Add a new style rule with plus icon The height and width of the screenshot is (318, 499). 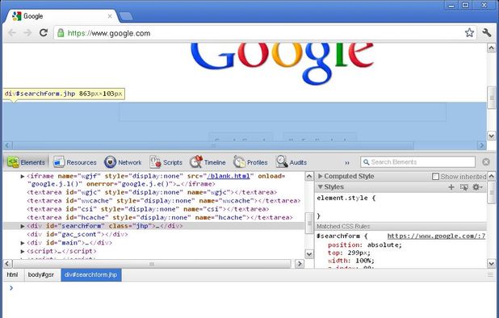pos(451,187)
